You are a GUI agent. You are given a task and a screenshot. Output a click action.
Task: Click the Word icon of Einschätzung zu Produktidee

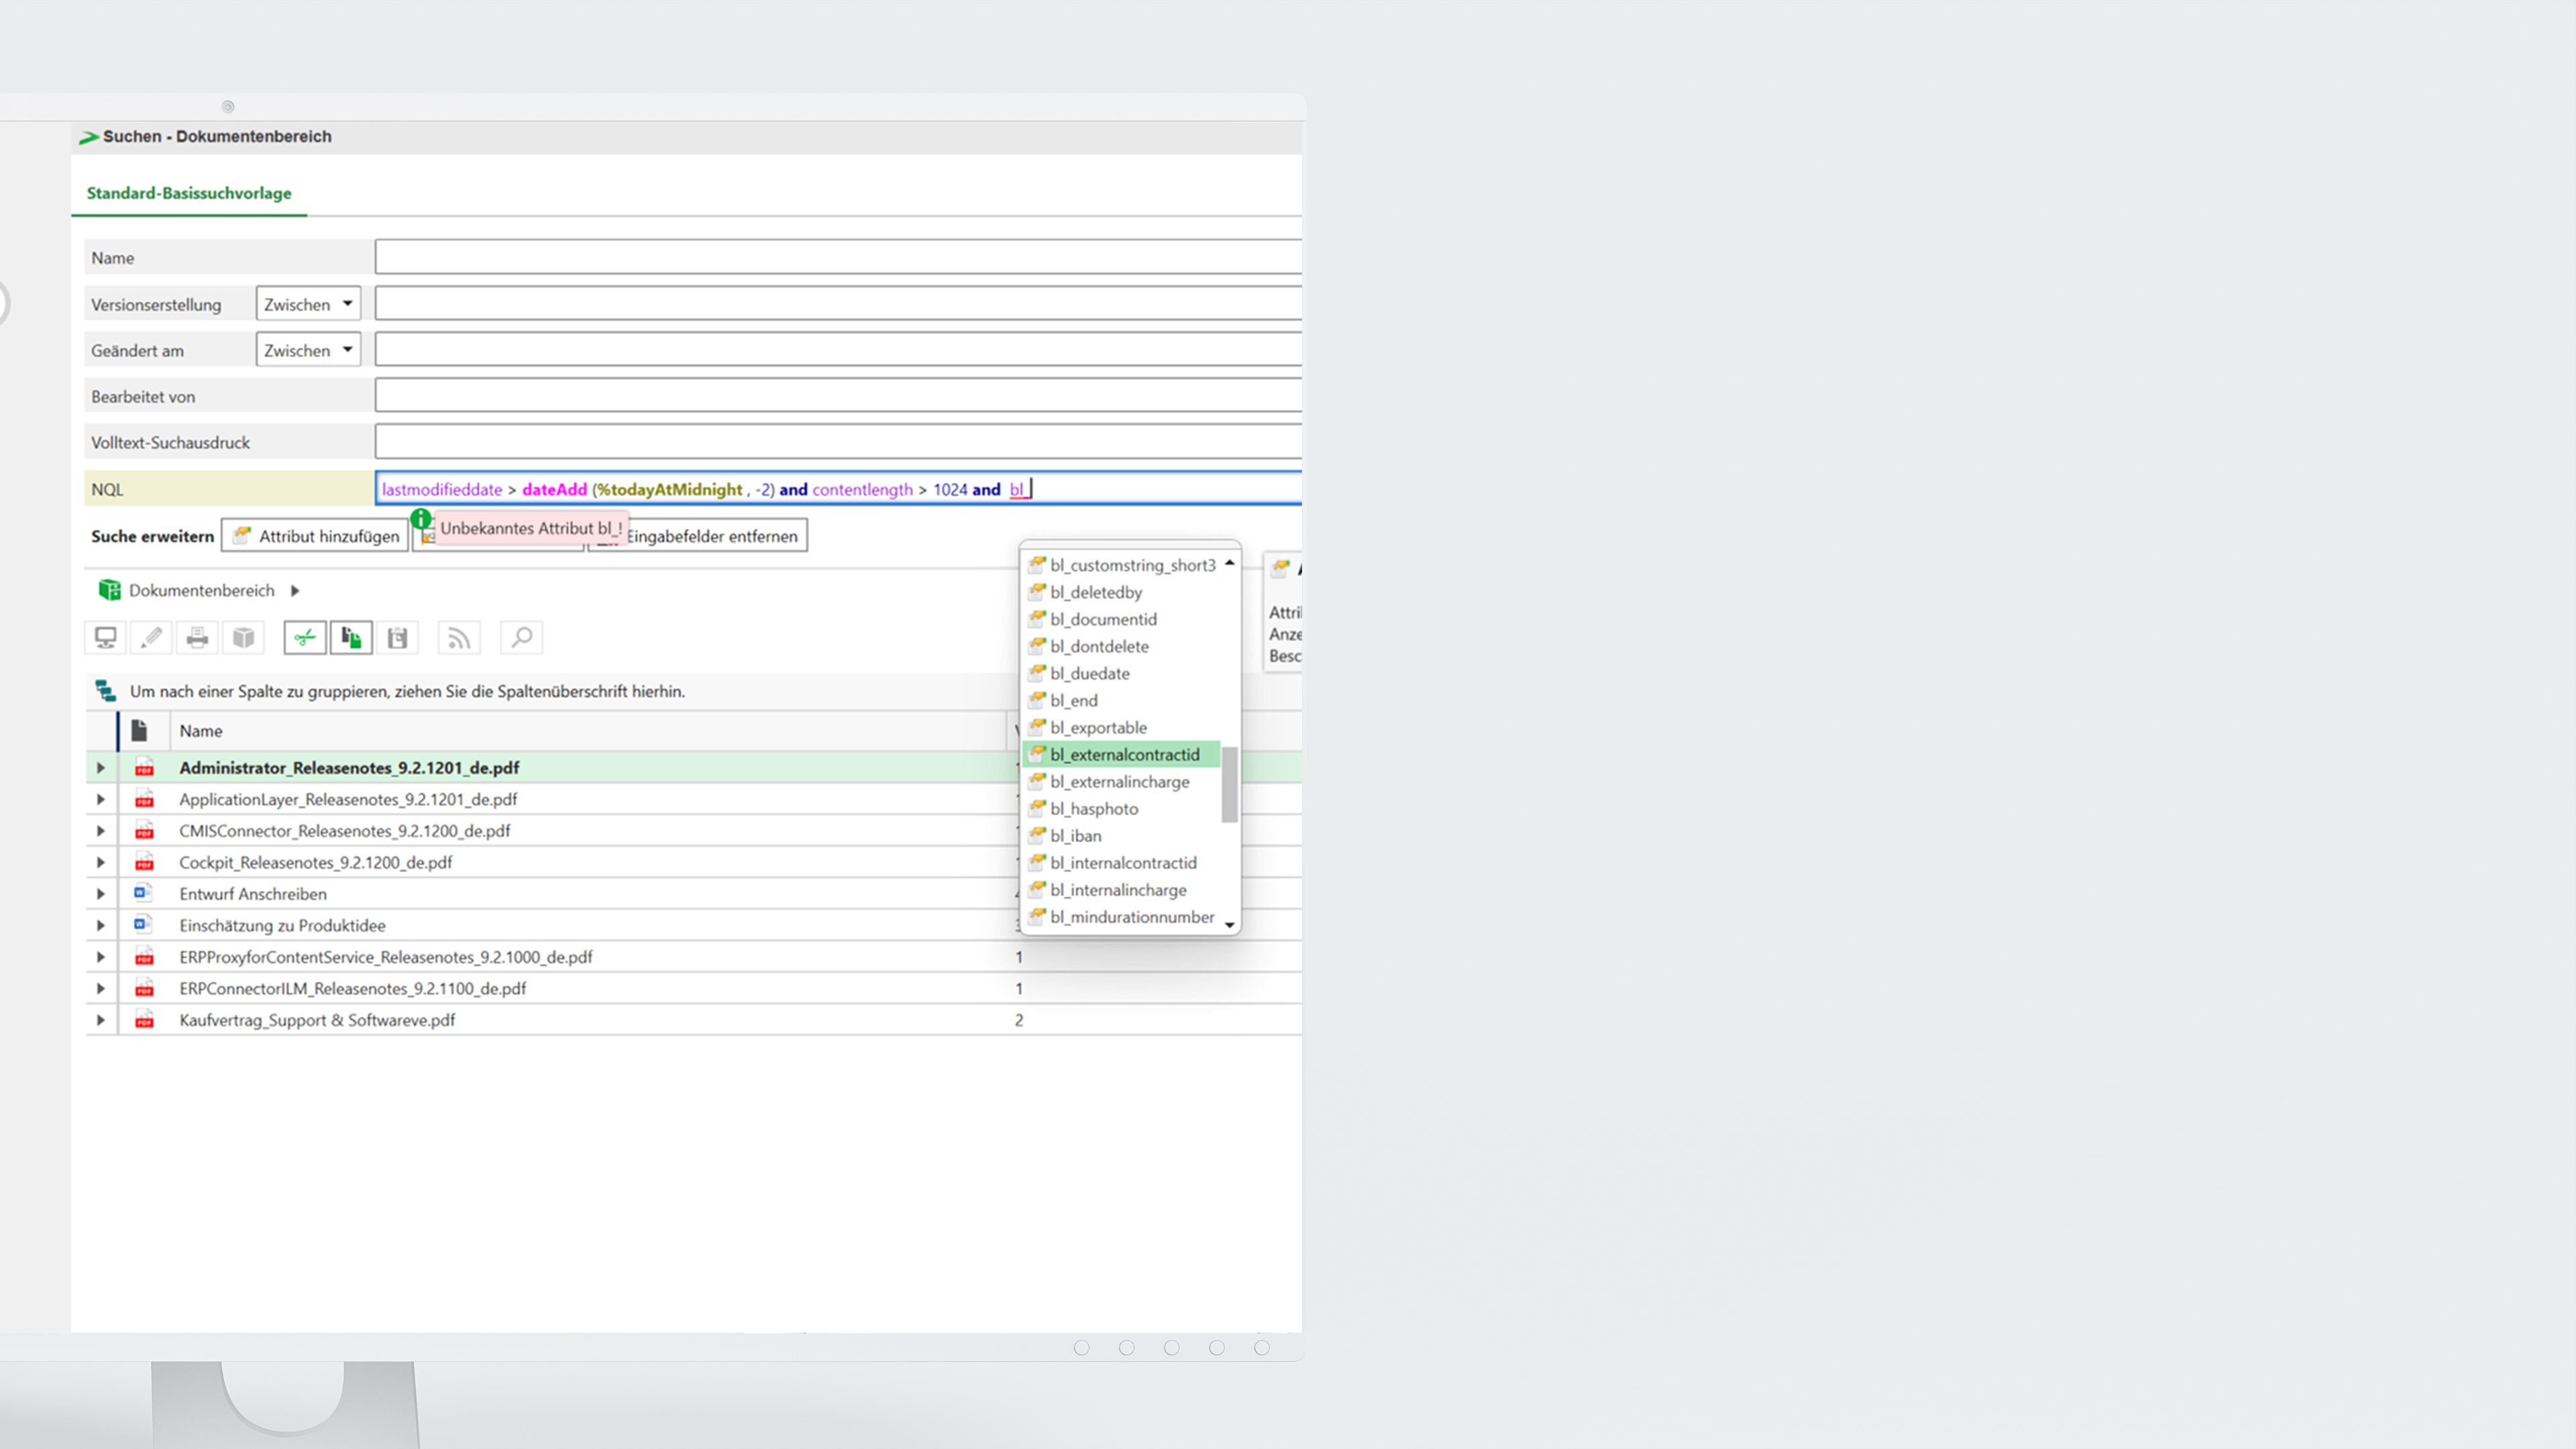[143, 925]
